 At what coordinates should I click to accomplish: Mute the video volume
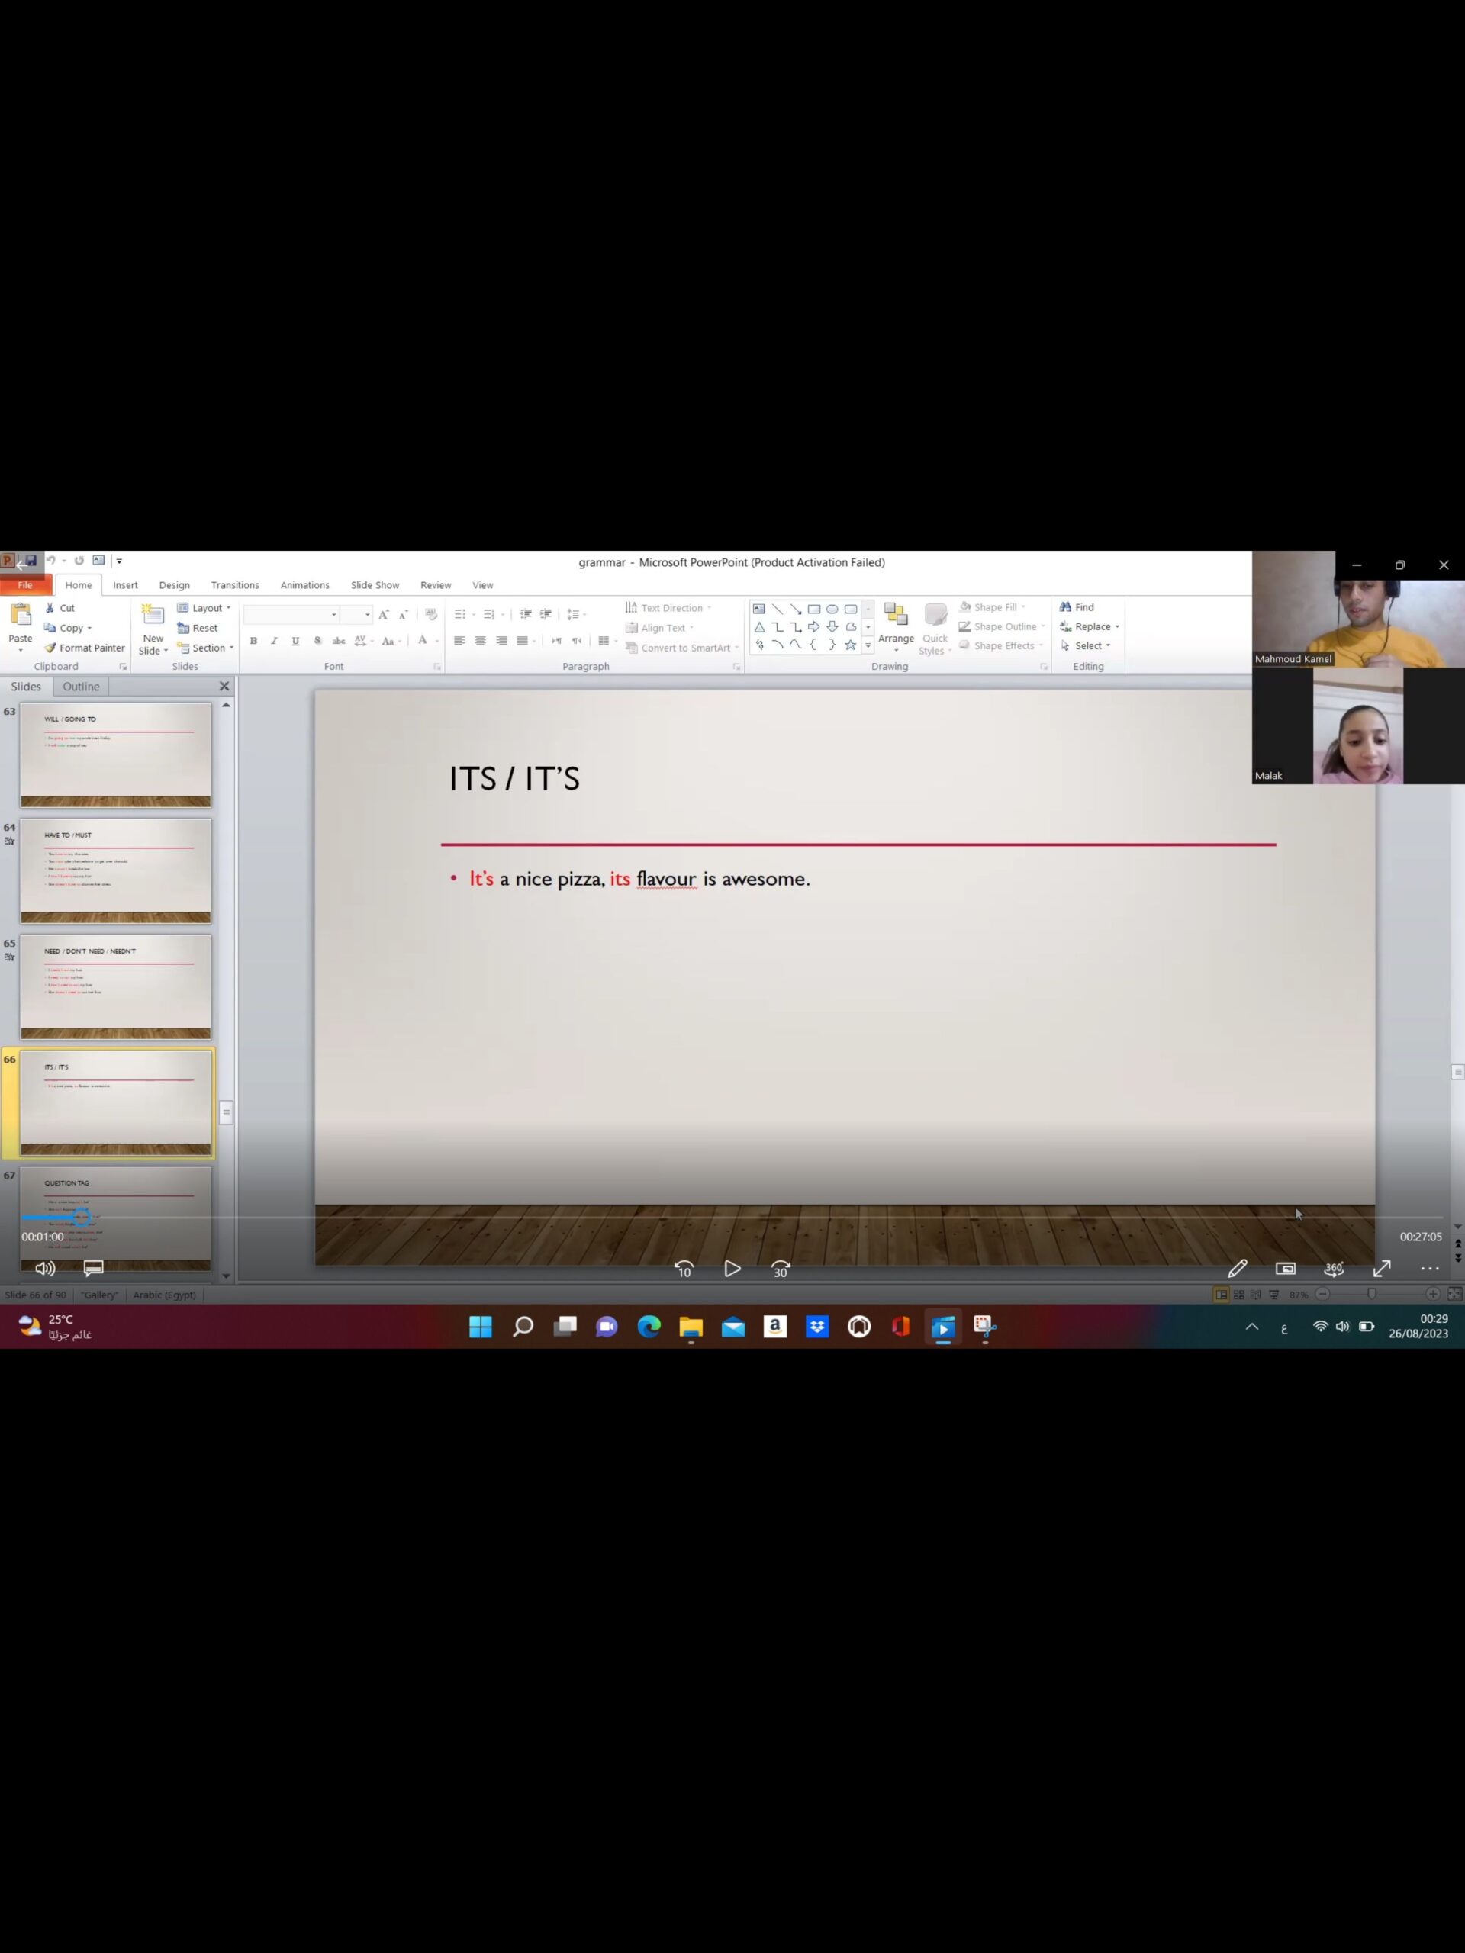coord(45,1268)
